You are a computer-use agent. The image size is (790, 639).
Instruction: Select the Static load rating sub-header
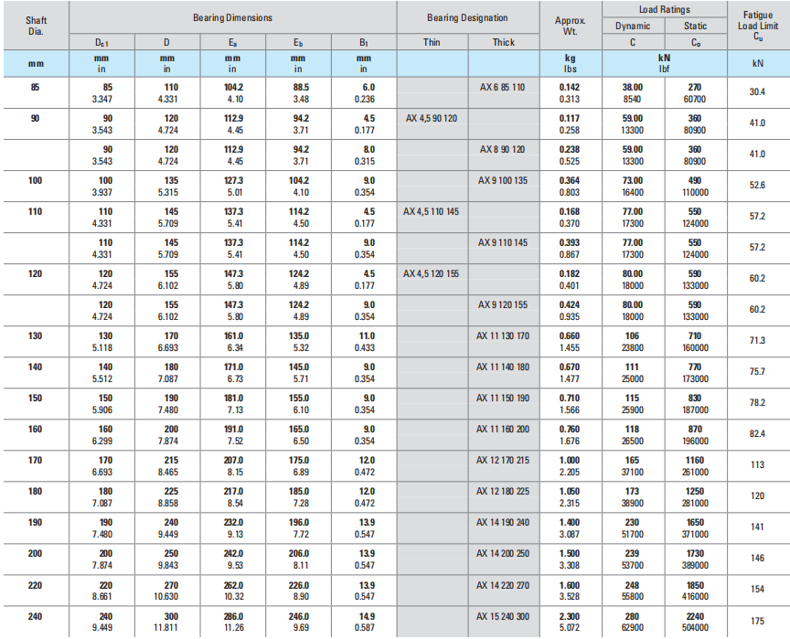[695, 26]
